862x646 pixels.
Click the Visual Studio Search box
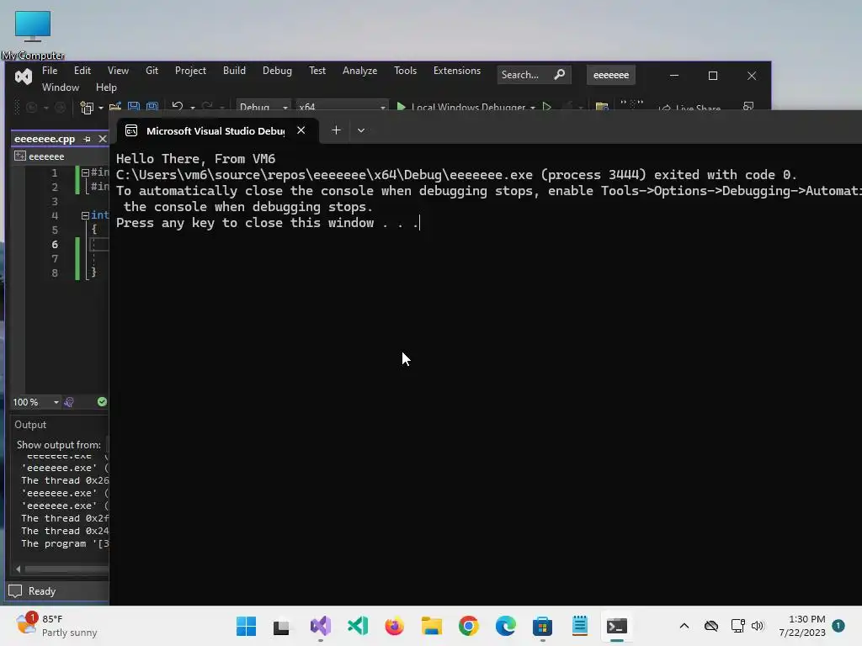pyautogui.click(x=533, y=75)
